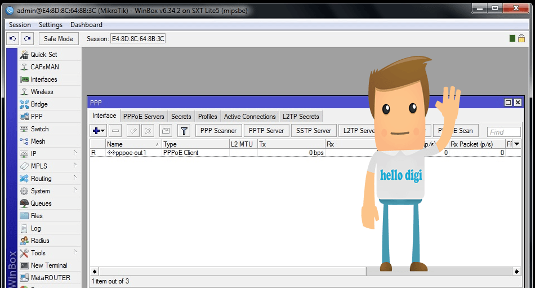Open CAPsMAN in sidebar

(50, 67)
